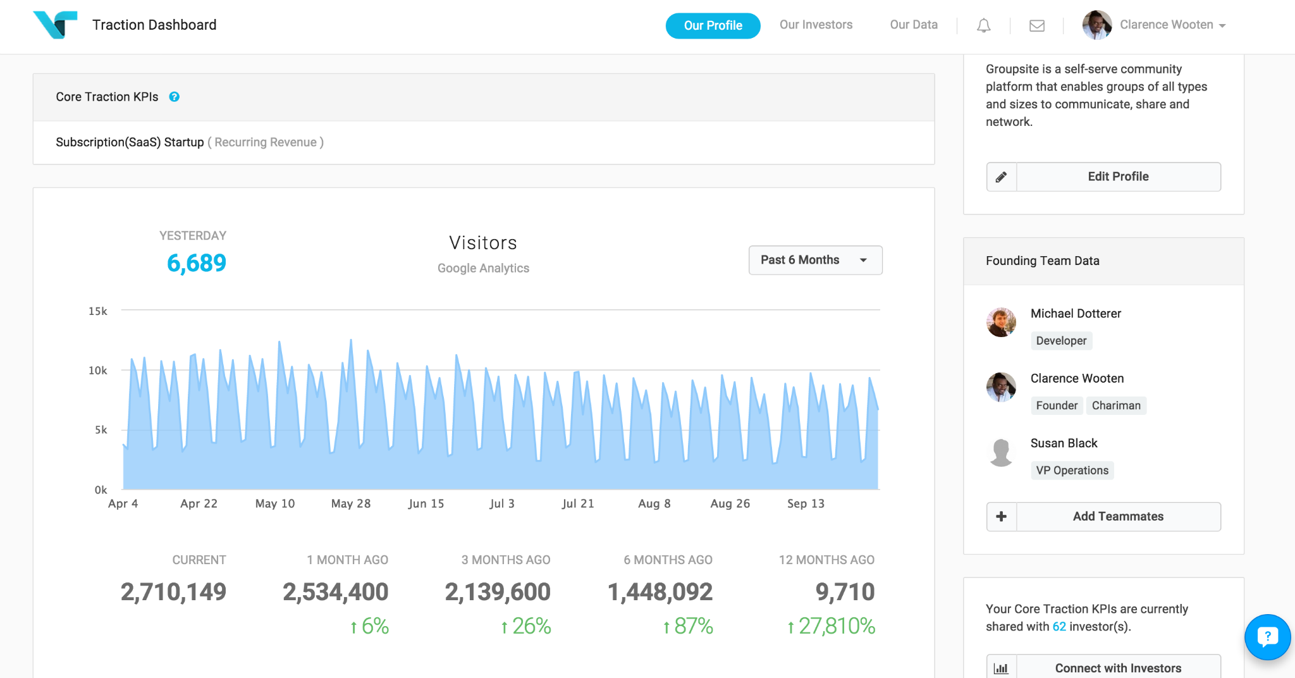
Task: Click the Apr 4 axis label on chart
Action: pyautogui.click(x=123, y=503)
